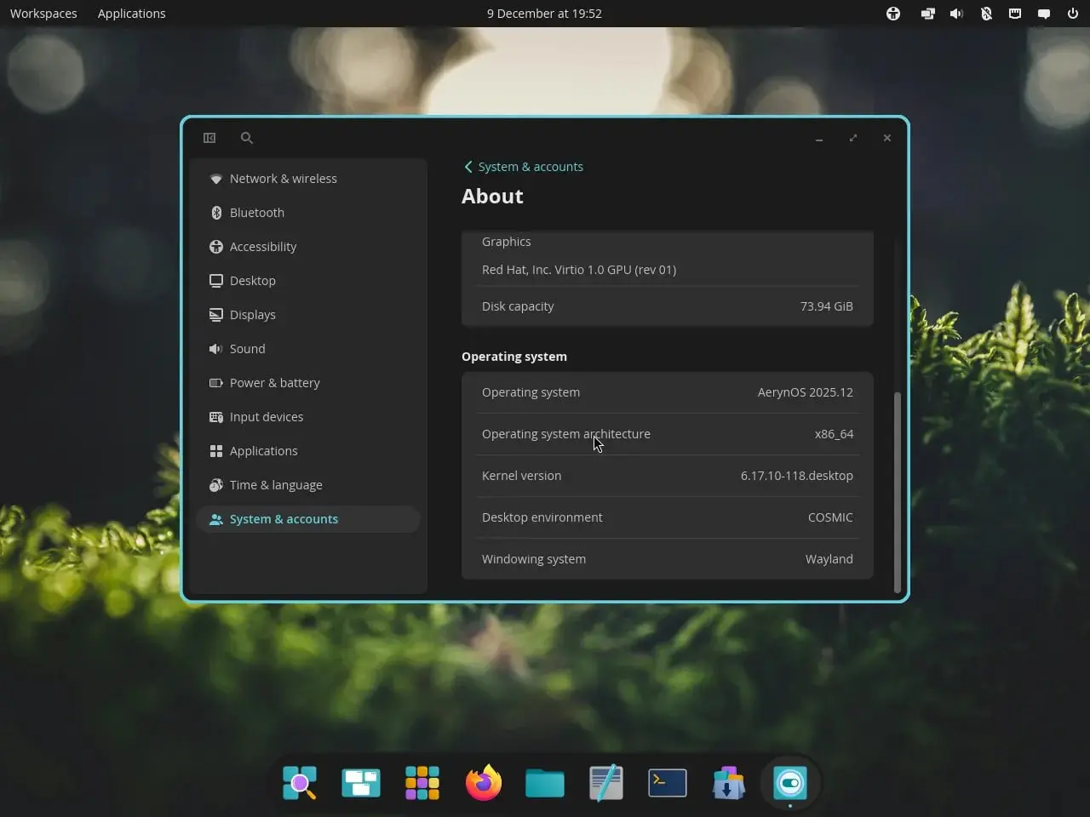The height and width of the screenshot is (817, 1090).
Task: Launch the Terminal from the dock
Action: pos(668,783)
